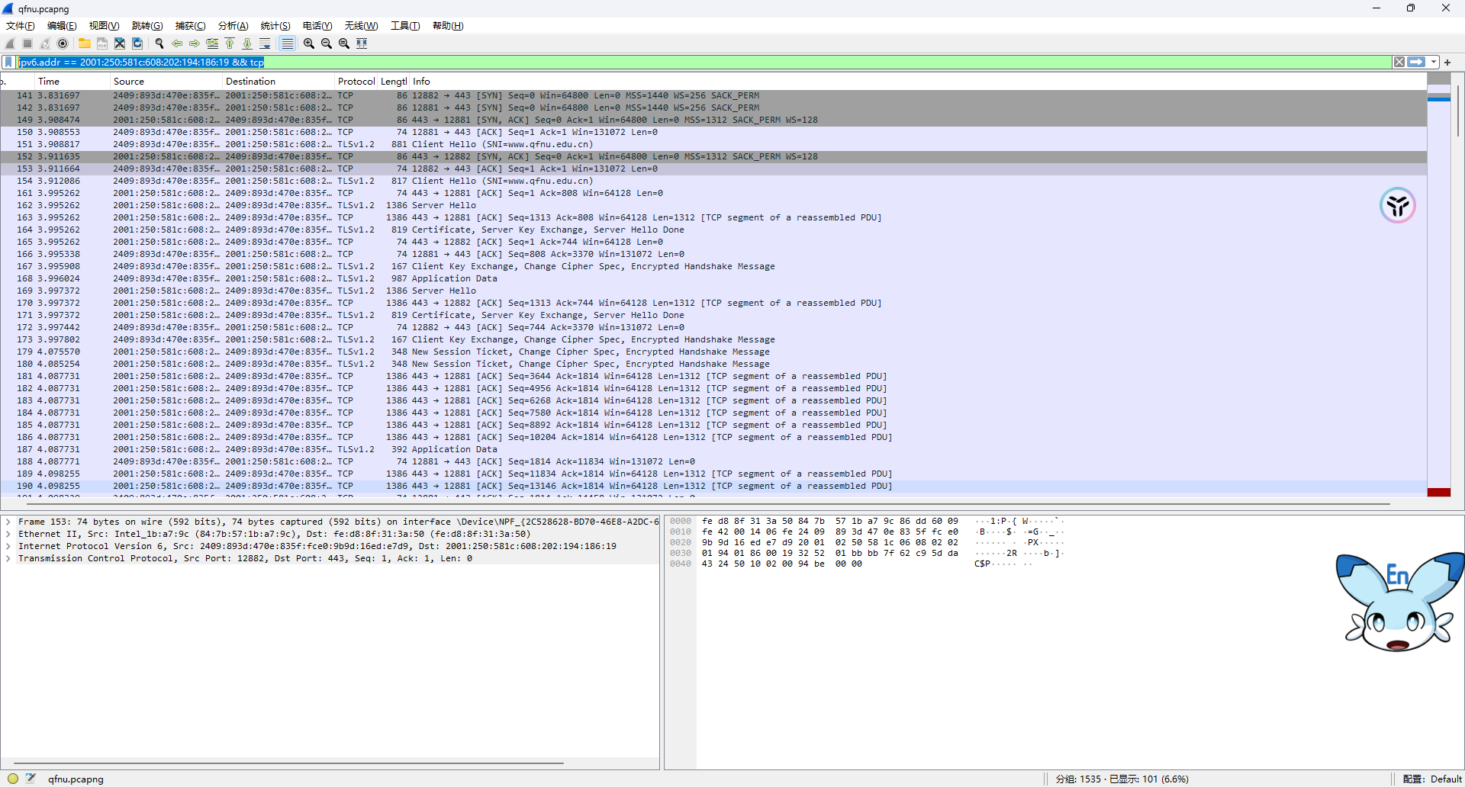Open the 统计(S) menu
Viewport: 1465px width, 787px height.
coord(275,26)
